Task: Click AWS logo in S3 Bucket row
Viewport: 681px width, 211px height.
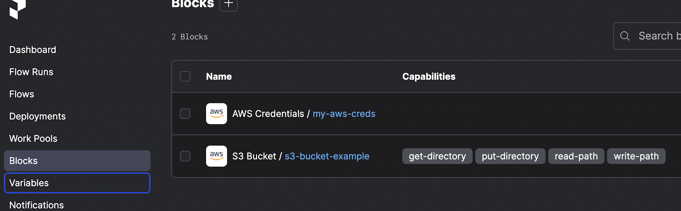Action: [x=217, y=156]
